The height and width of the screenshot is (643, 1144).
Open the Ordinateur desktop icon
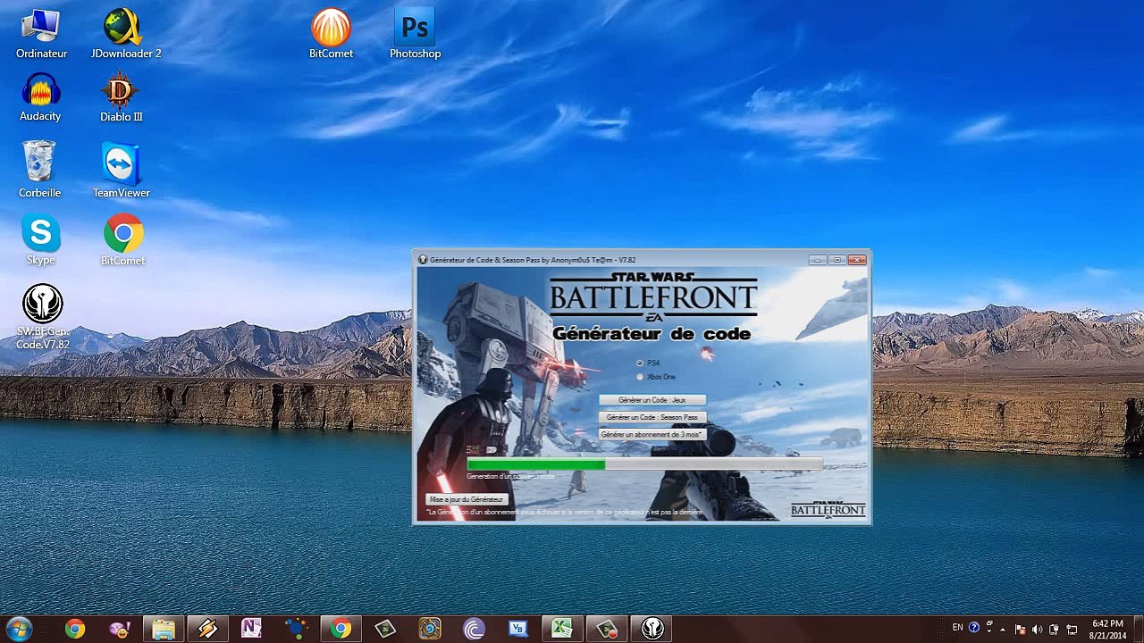click(x=41, y=35)
